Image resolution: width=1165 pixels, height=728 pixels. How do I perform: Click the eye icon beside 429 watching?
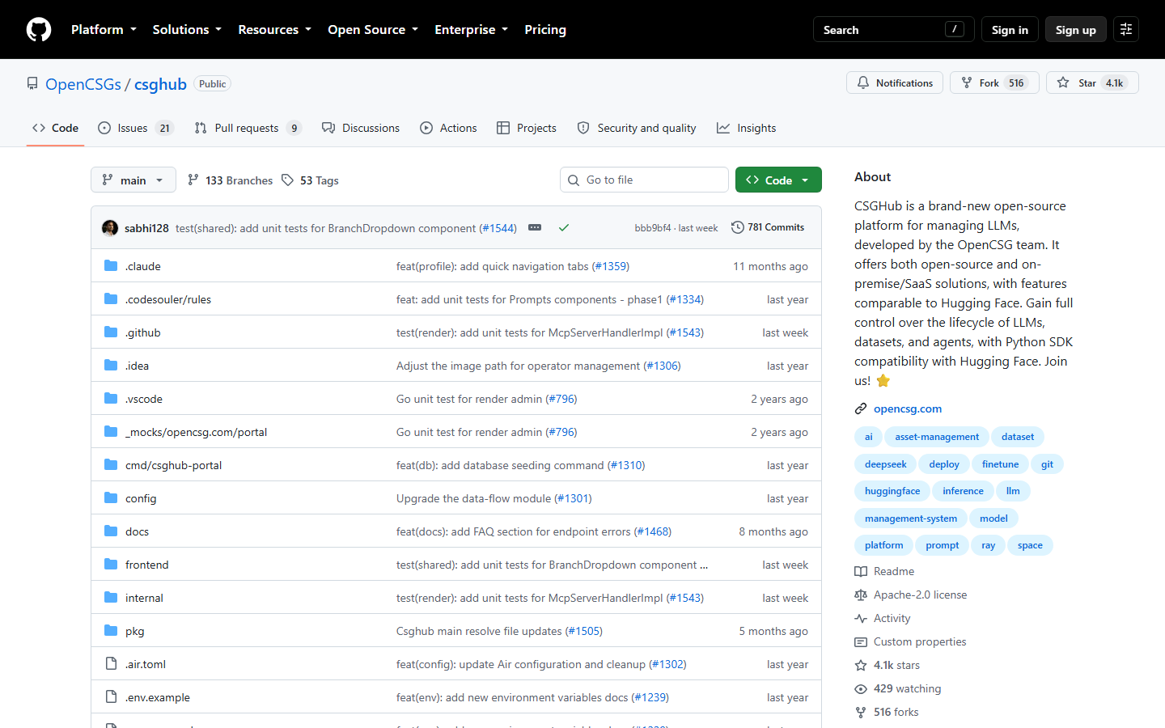pyautogui.click(x=861, y=689)
